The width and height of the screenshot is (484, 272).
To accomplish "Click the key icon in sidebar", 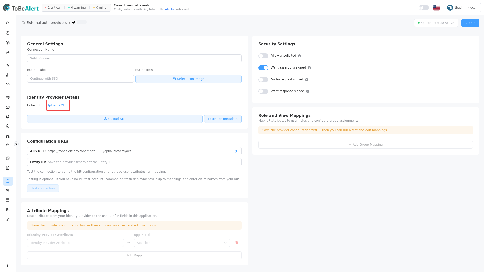I will click(8, 219).
